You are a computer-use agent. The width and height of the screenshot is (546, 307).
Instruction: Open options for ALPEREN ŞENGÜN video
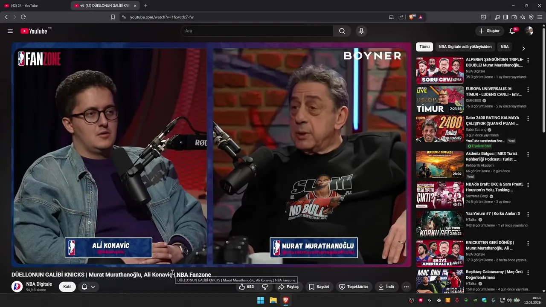coord(528,61)
